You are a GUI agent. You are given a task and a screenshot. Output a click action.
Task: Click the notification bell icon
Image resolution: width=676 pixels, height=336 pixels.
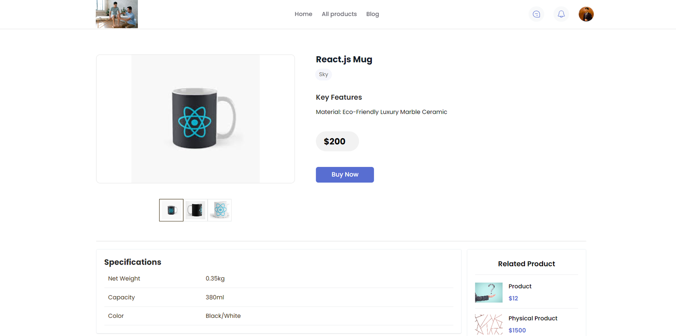(x=561, y=14)
